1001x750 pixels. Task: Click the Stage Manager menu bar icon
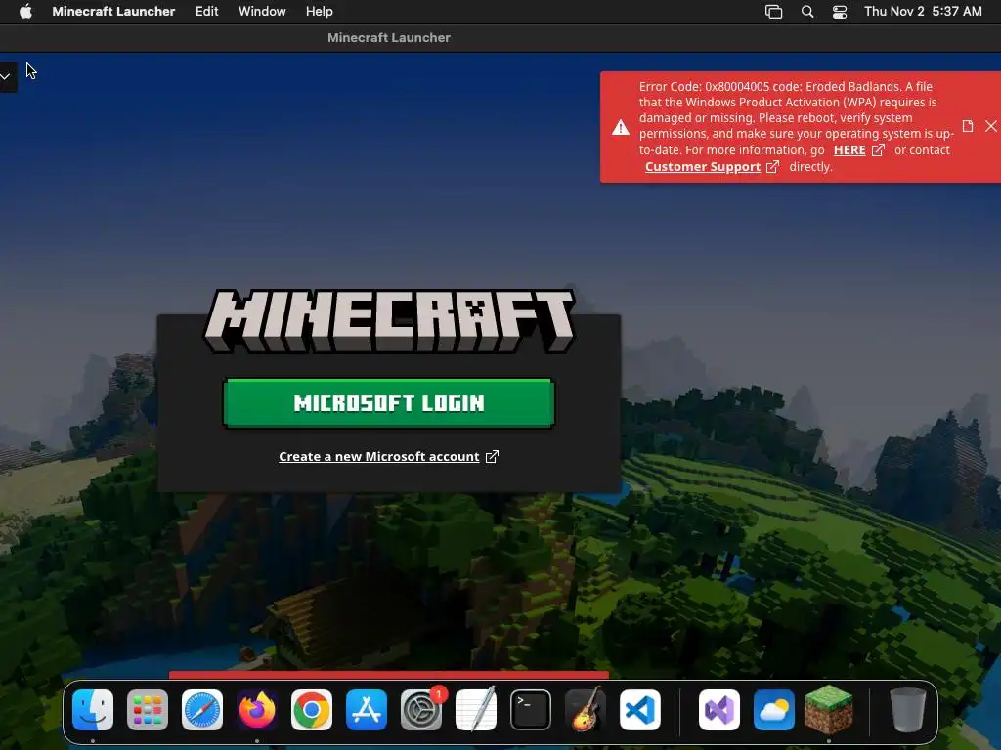(774, 12)
